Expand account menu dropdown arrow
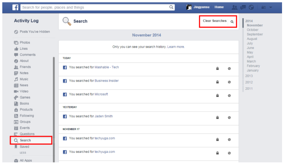This screenshot has width=284, height=164. (x=271, y=8)
